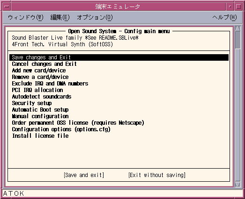Click the [Exit without saving] button
This screenshot has height=199, width=245.
point(157,175)
